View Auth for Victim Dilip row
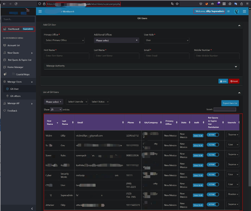251x211 pixels. coord(198,136)
